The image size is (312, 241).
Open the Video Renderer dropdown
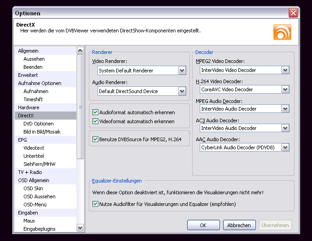tap(182, 71)
